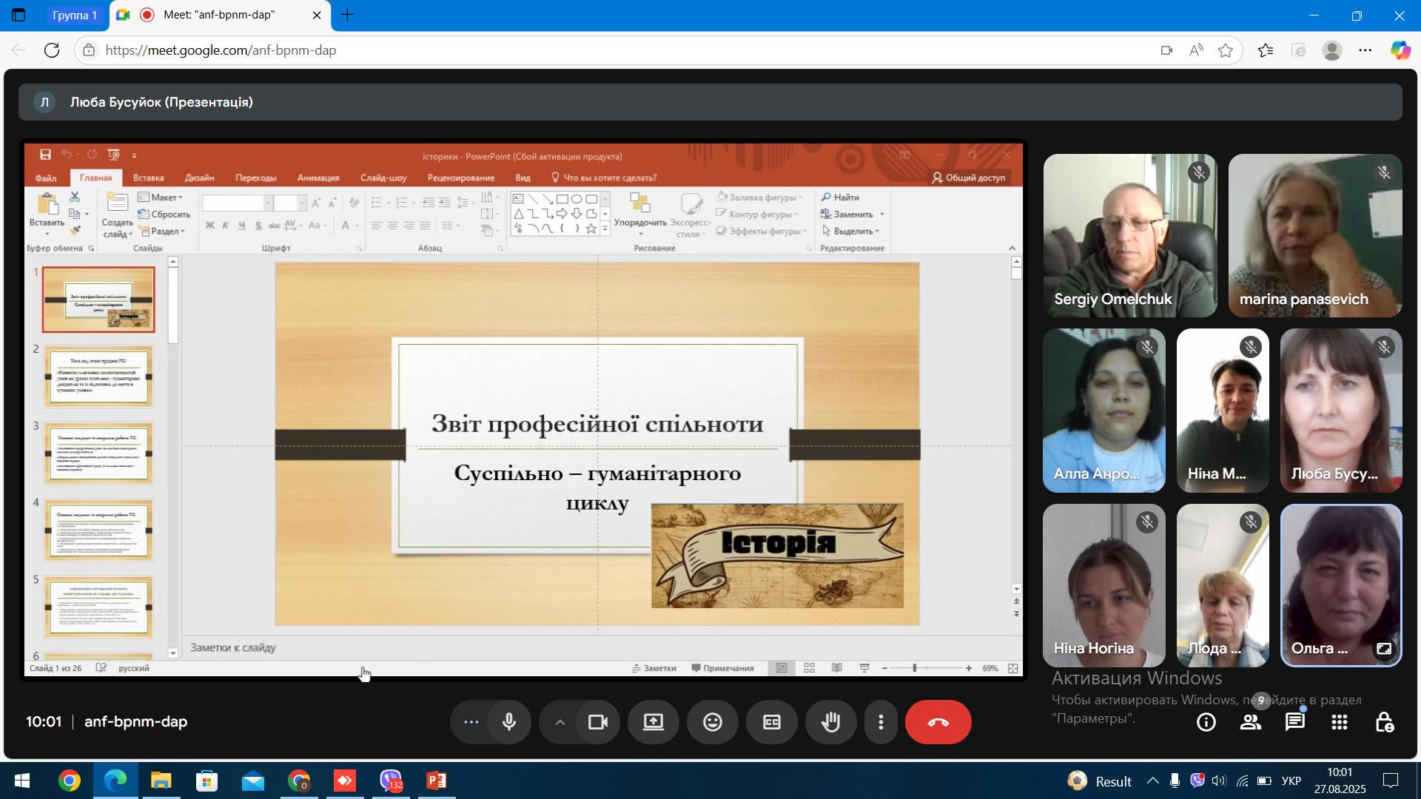This screenshot has height=799, width=1421.
Task: Open the chat messages icon
Action: click(1295, 723)
